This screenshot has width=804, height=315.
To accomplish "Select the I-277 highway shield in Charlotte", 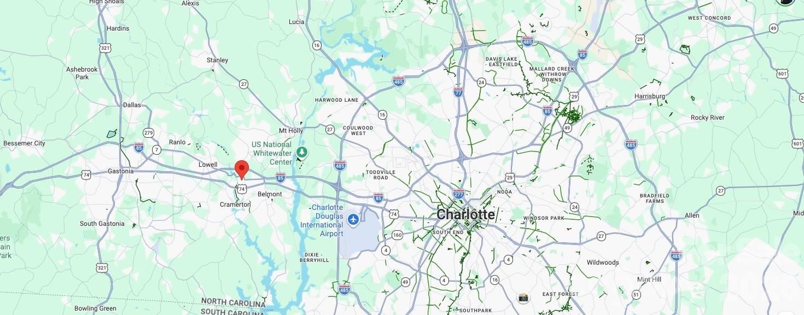I will (x=459, y=195).
